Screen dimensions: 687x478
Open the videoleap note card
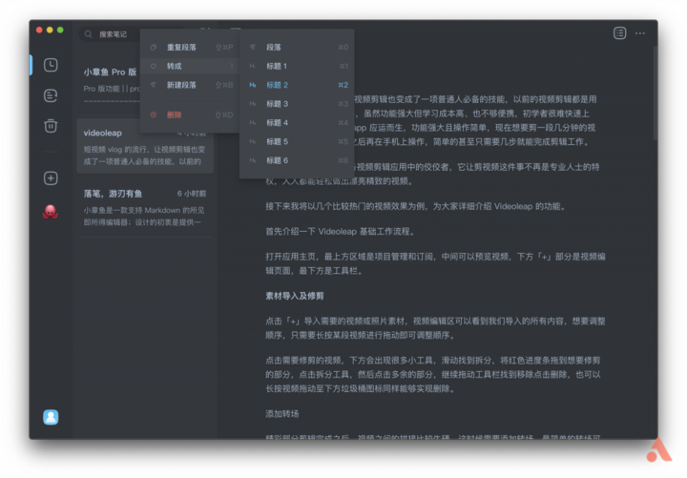click(x=145, y=147)
